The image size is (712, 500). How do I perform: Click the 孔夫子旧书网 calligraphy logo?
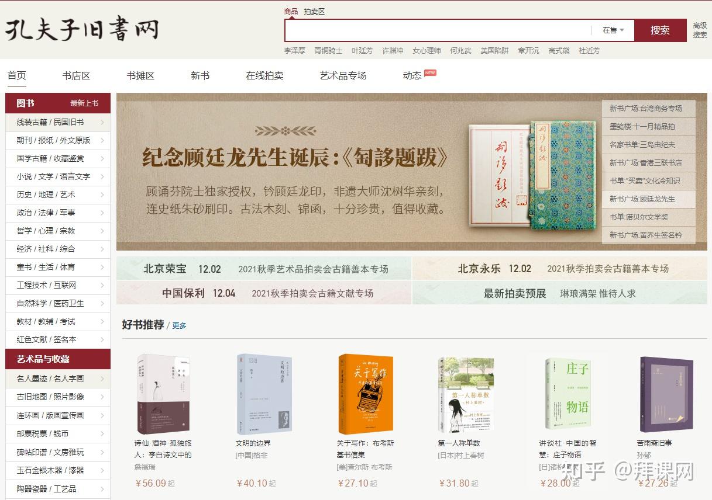click(x=82, y=29)
